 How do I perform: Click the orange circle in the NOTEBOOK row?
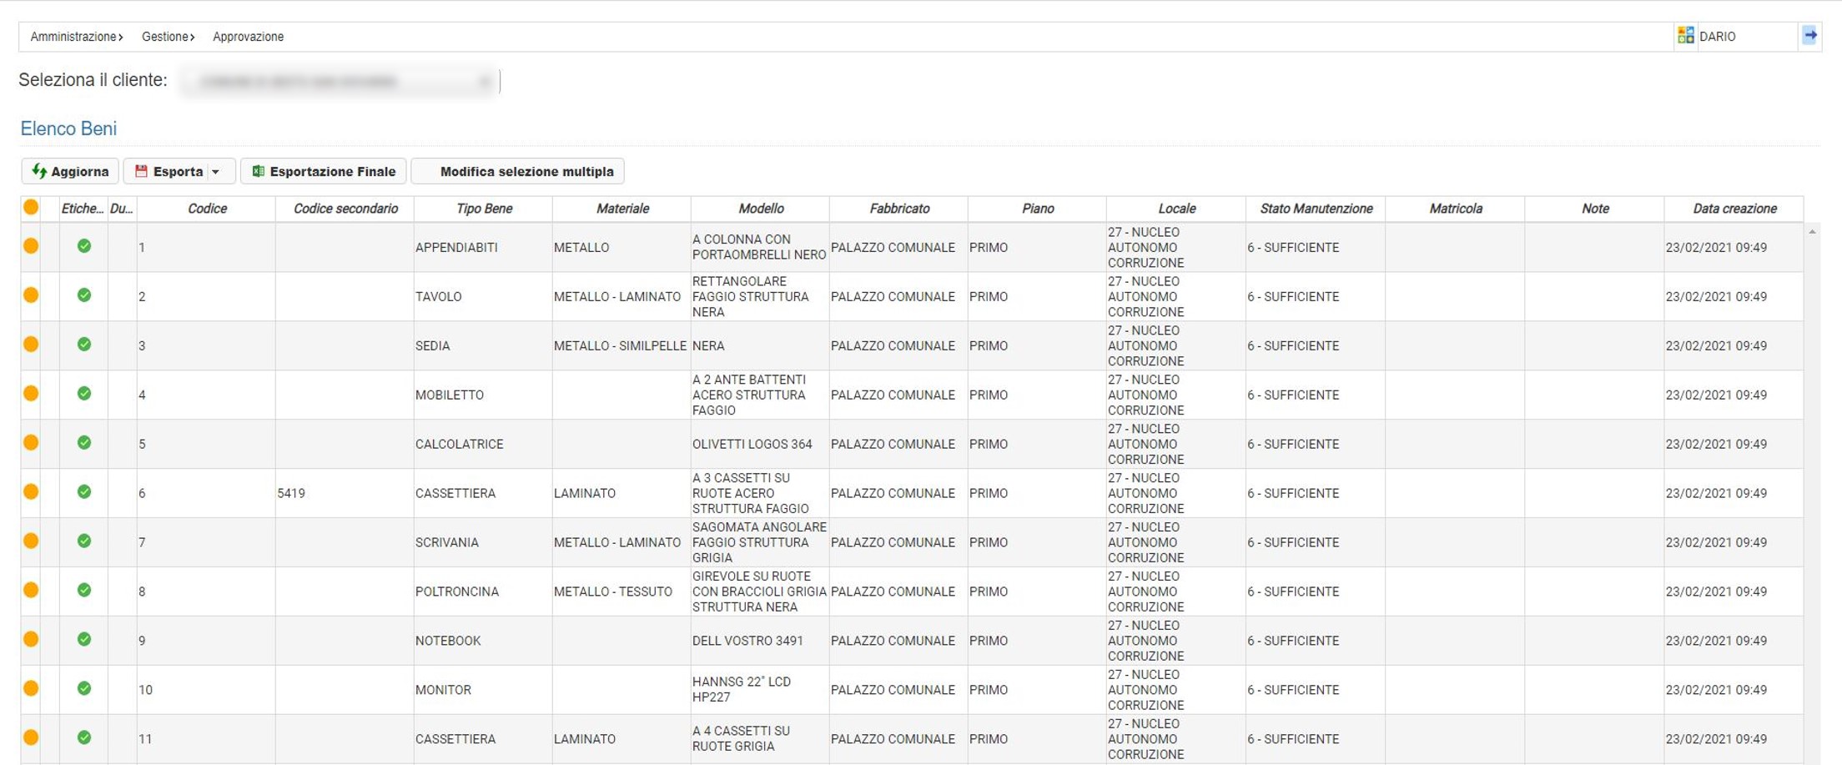tap(31, 640)
